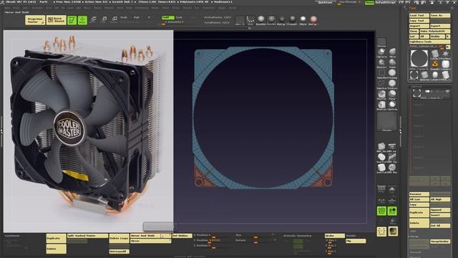Click Export in the Tool panel
458x258 pixels.
440,26
